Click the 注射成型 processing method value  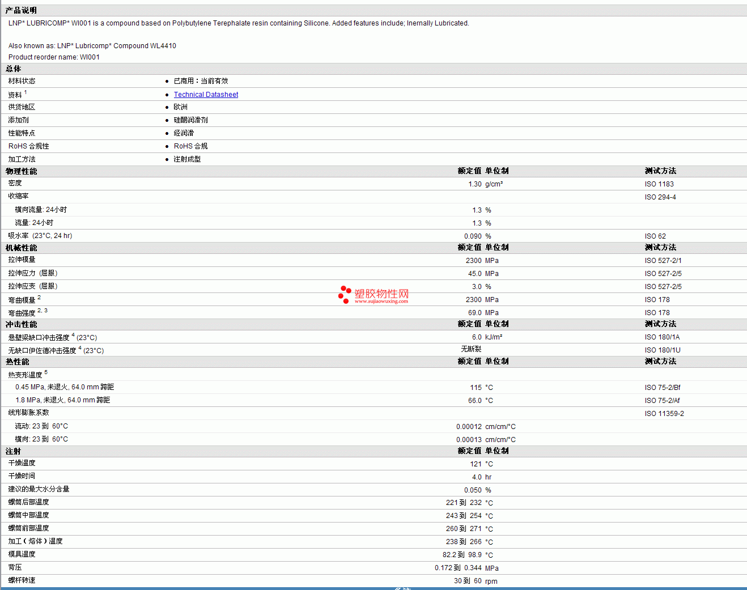point(187,159)
